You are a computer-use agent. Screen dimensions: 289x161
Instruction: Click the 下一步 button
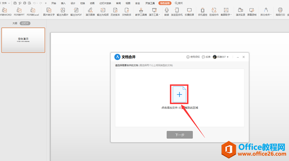[180, 135]
